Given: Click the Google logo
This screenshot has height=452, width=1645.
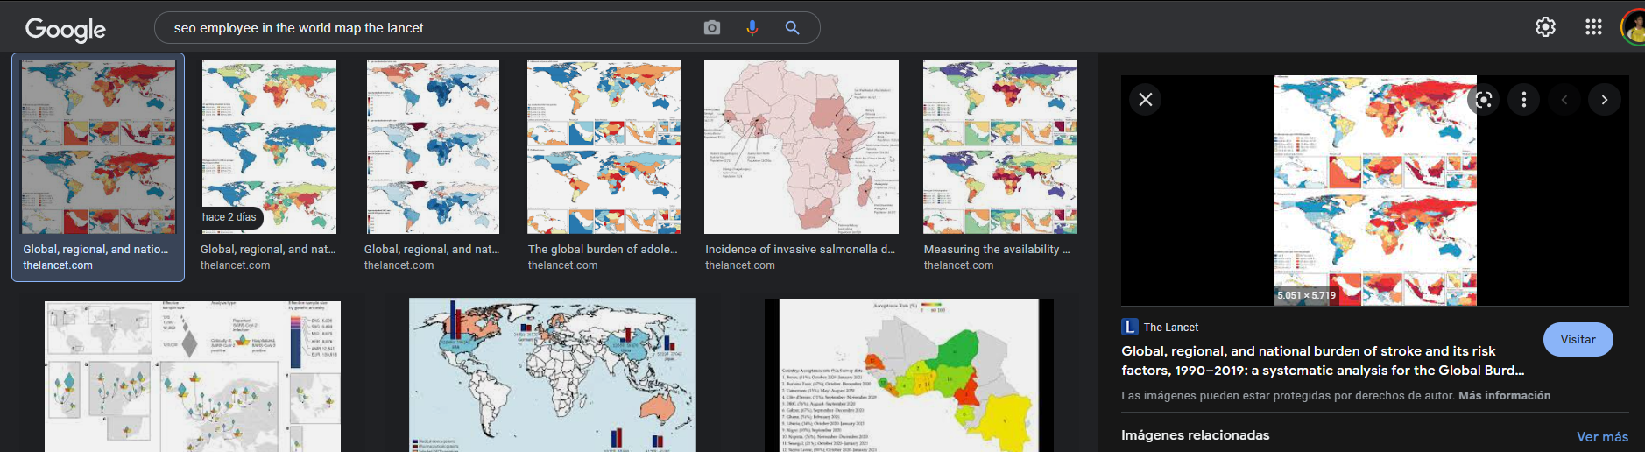Looking at the screenshot, I should click(65, 29).
